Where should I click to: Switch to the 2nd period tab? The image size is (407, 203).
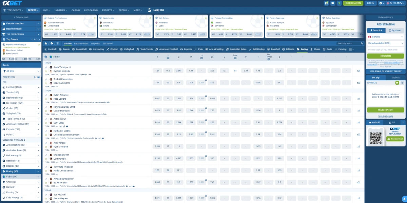point(108,43)
